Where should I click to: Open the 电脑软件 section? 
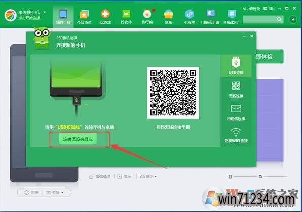[x=232, y=17]
